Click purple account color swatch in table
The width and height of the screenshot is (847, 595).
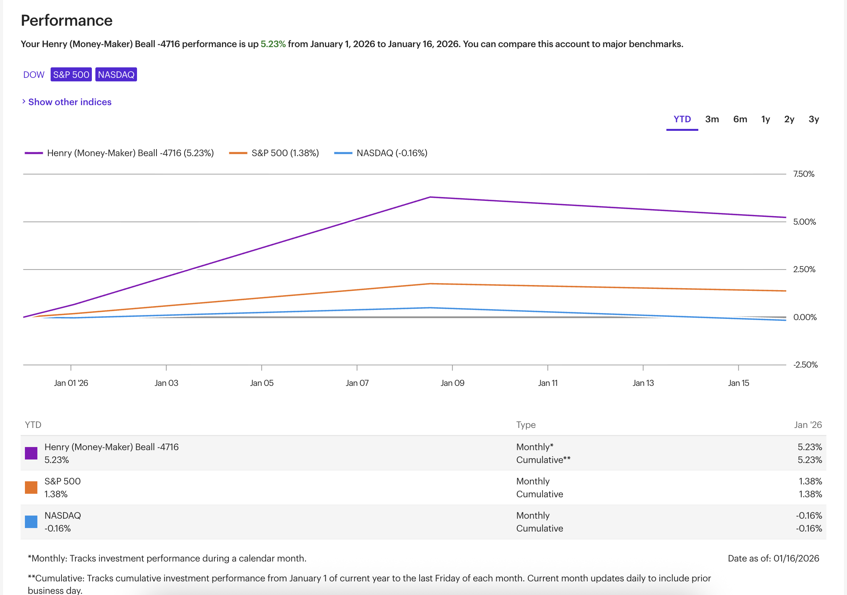(x=31, y=453)
